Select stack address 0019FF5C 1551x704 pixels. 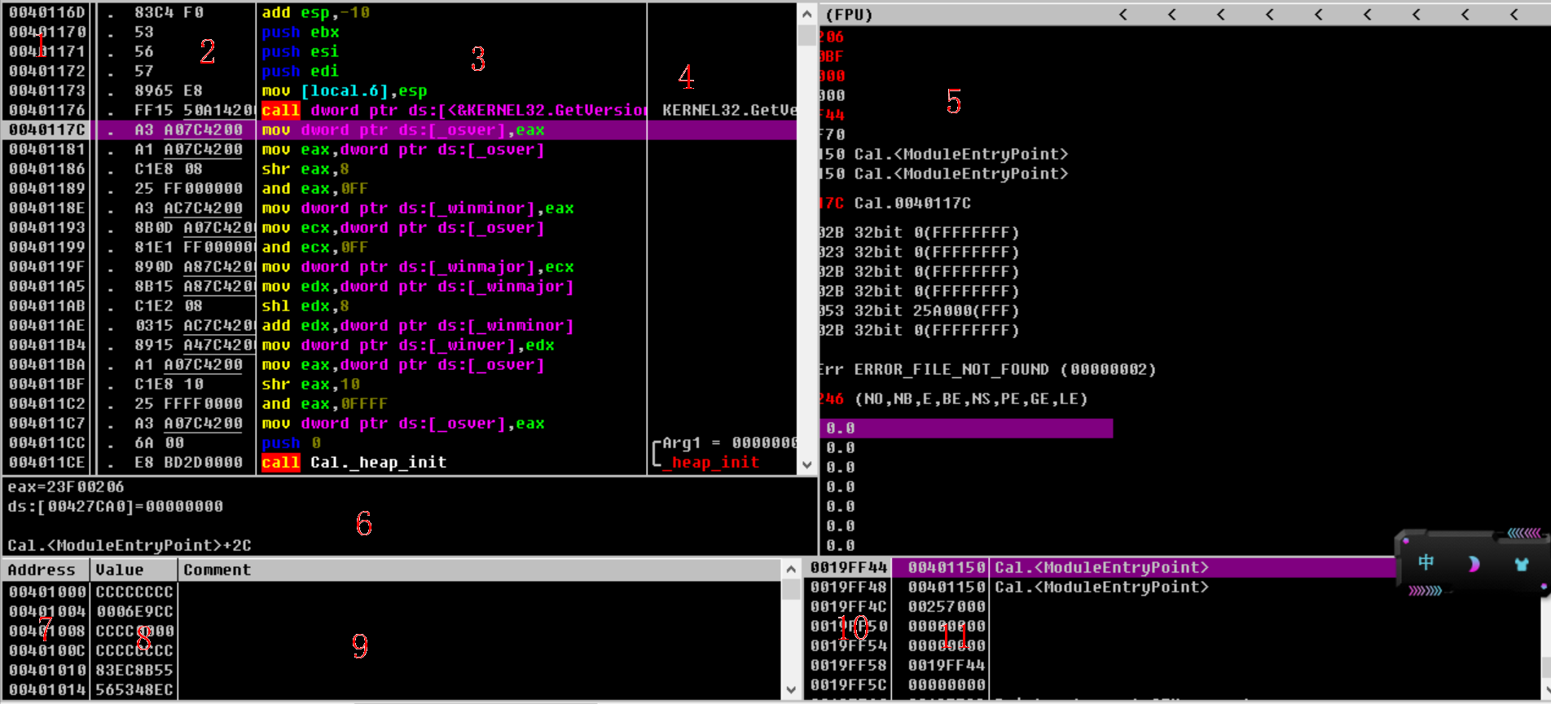848,685
